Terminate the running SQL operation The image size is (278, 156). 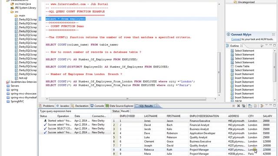pyautogui.click(x=234, y=106)
